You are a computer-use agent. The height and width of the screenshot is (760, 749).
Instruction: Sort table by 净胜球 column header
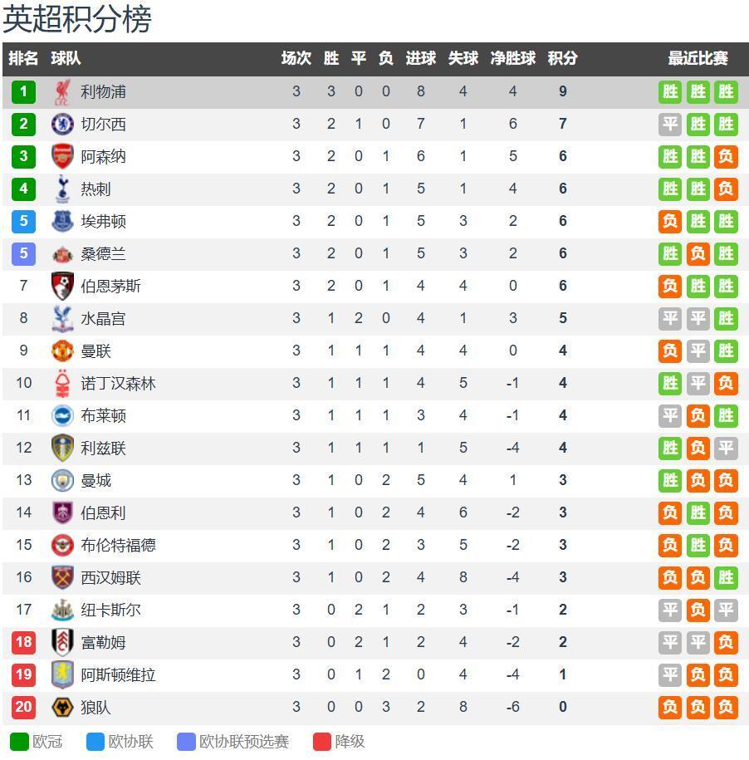coord(512,58)
